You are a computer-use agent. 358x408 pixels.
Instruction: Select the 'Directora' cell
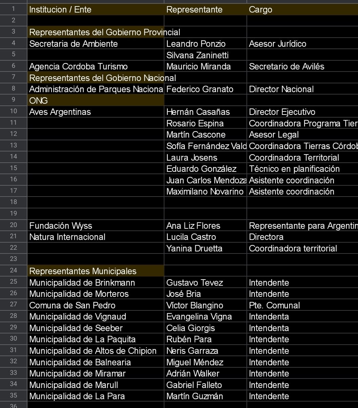tap(302, 237)
